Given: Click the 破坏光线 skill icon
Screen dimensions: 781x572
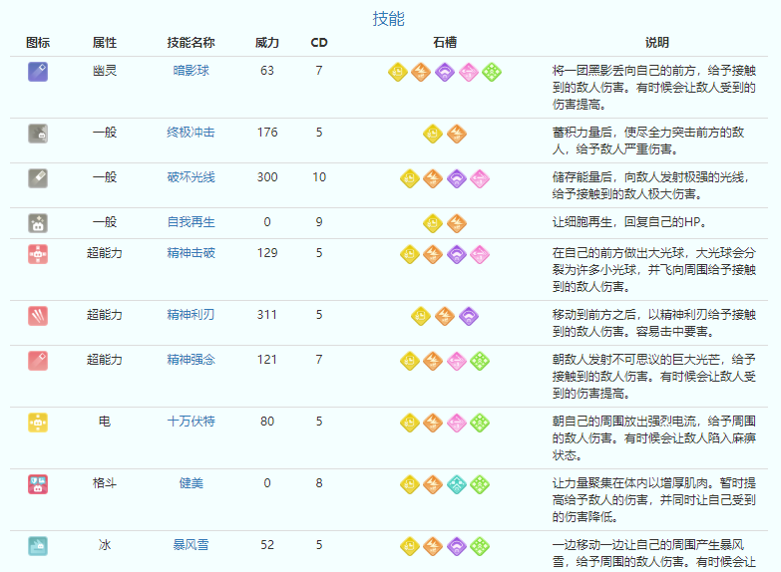Looking at the screenshot, I should click(38, 177).
